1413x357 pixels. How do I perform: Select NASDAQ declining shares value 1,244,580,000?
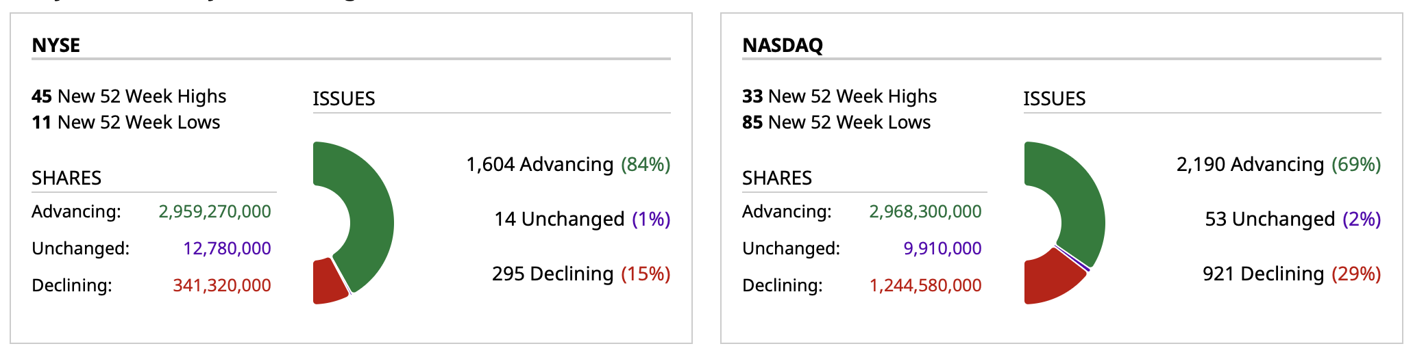point(925,285)
